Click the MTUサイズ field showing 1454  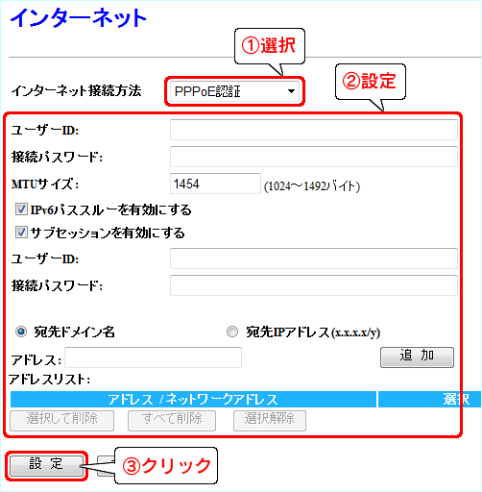[x=215, y=184]
